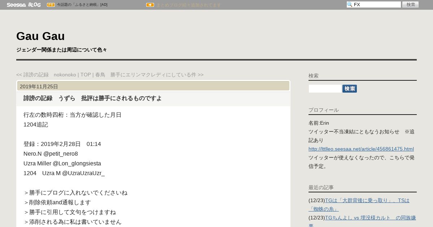Click the PR badge icon
The width and height of the screenshot is (433, 227).
(51, 5)
